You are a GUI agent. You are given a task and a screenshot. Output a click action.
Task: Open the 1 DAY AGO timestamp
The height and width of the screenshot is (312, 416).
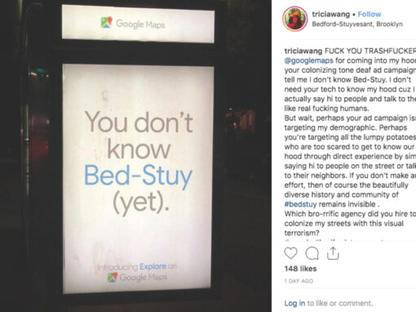point(299,281)
